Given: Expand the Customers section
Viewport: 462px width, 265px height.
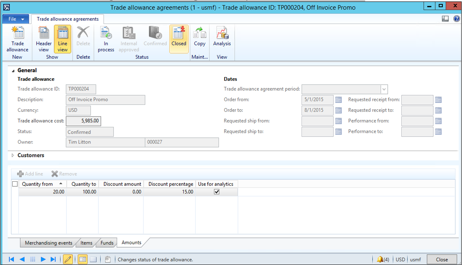Looking at the screenshot, I should tap(13, 155).
